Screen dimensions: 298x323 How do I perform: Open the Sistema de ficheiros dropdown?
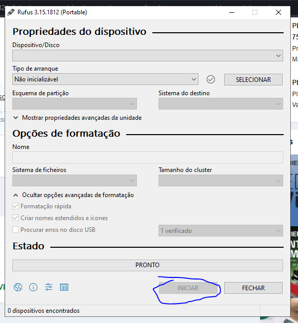click(74, 181)
